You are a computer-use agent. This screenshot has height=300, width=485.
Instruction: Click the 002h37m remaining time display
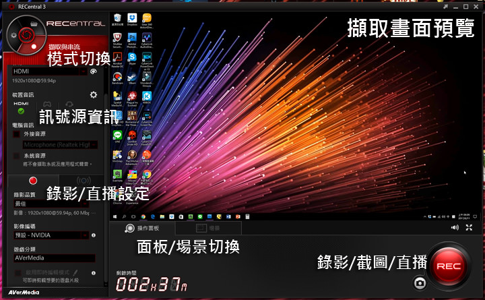coord(152,284)
